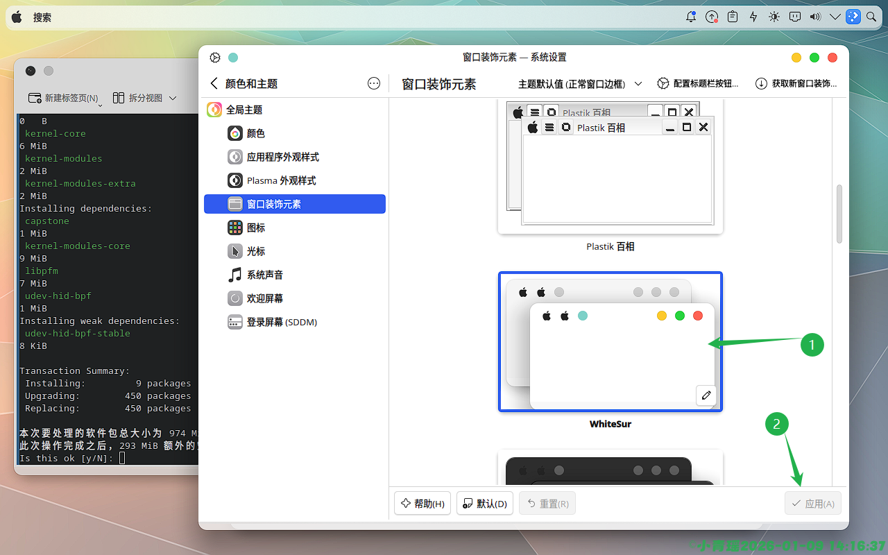The height and width of the screenshot is (555, 888).
Task: Click the Apple logo launcher
Action: pos(17,17)
